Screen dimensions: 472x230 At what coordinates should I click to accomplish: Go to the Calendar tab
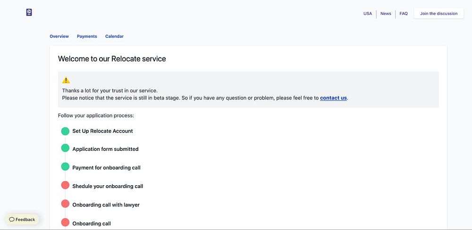114,36
